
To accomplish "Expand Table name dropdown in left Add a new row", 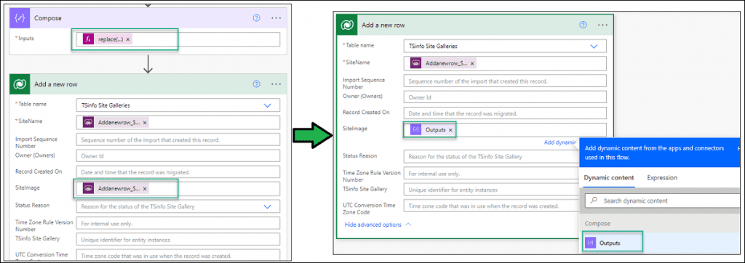I will point(267,105).
